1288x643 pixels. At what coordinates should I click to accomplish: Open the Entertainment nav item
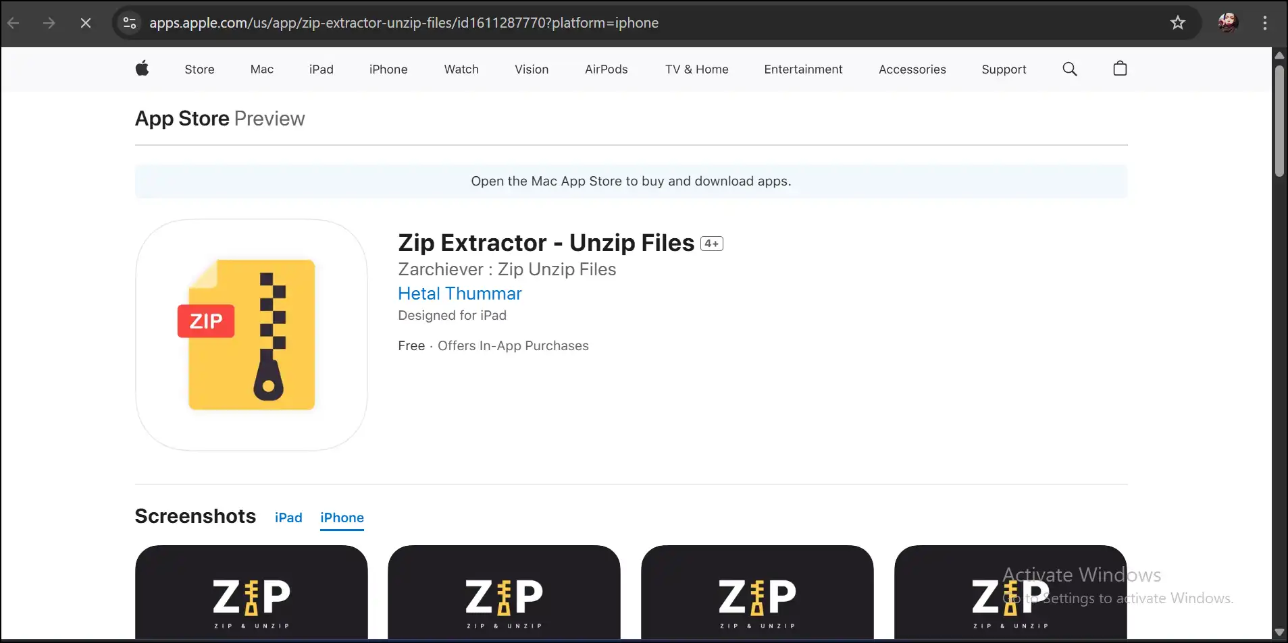pyautogui.click(x=803, y=69)
